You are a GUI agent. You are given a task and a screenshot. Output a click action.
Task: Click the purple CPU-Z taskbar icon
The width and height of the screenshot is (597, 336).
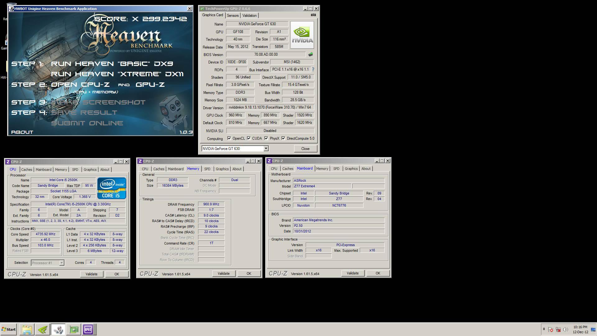[x=88, y=329]
